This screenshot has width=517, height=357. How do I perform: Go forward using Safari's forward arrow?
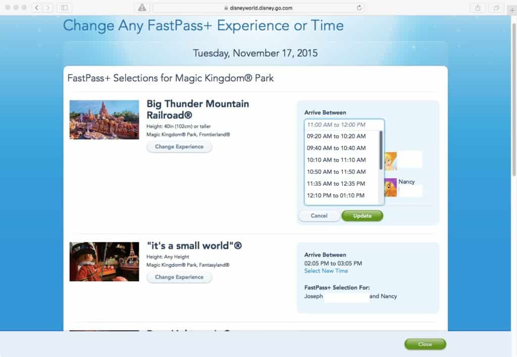[x=48, y=8]
